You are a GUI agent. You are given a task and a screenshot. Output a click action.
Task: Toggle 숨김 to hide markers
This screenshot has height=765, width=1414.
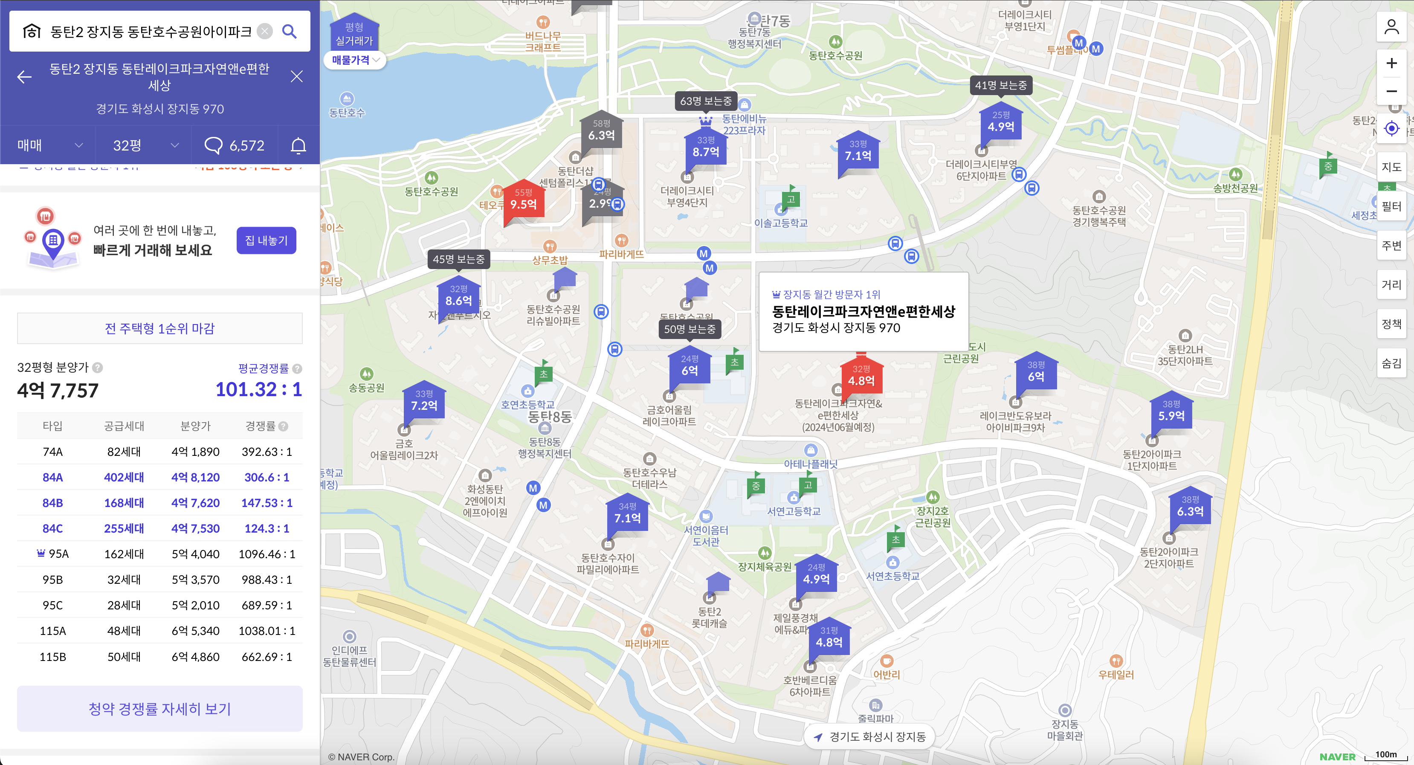[x=1391, y=363]
